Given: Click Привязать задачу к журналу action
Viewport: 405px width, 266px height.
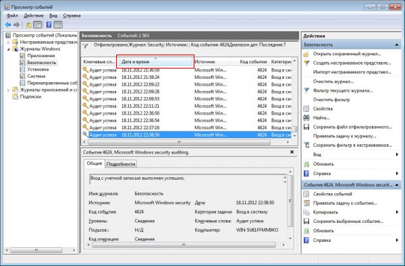Looking at the screenshot, I should (x=344, y=136).
